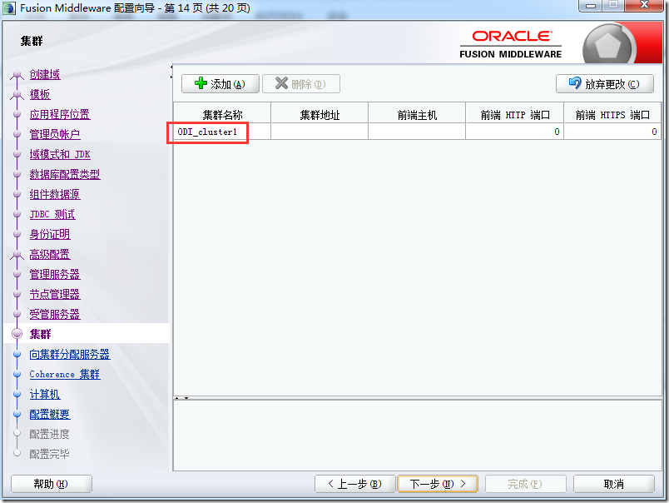The image size is (669, 503).
Task: Open the 计算机 step
Action: [x=45, y=395]
